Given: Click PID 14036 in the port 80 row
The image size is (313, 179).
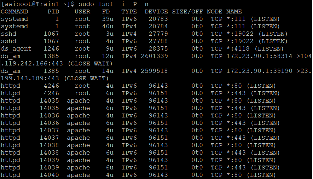Looking at the screenshot, I should (x=49, y=116).
